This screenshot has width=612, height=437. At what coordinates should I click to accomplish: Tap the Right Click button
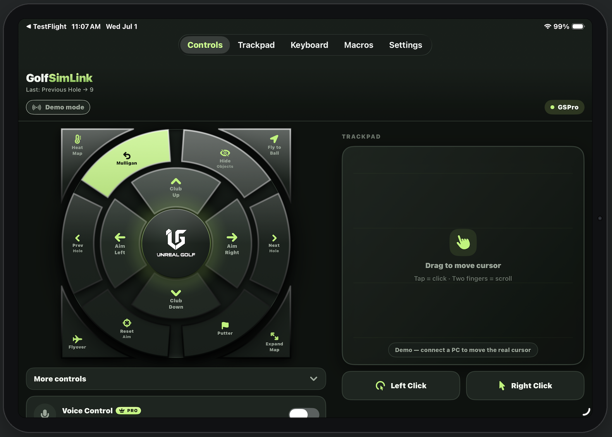tap(525, 385)
